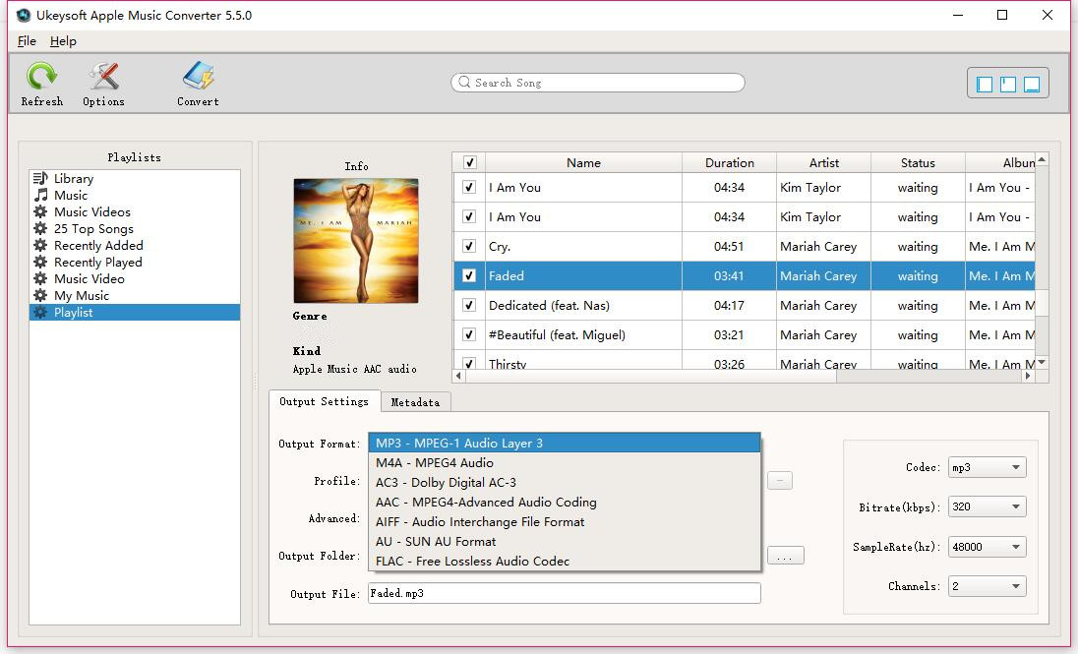The height and width of the screenshot is (654, 1078).
Task: Choose AIFF - Audio Interchange File Format
Action: [x=565, y=522]
